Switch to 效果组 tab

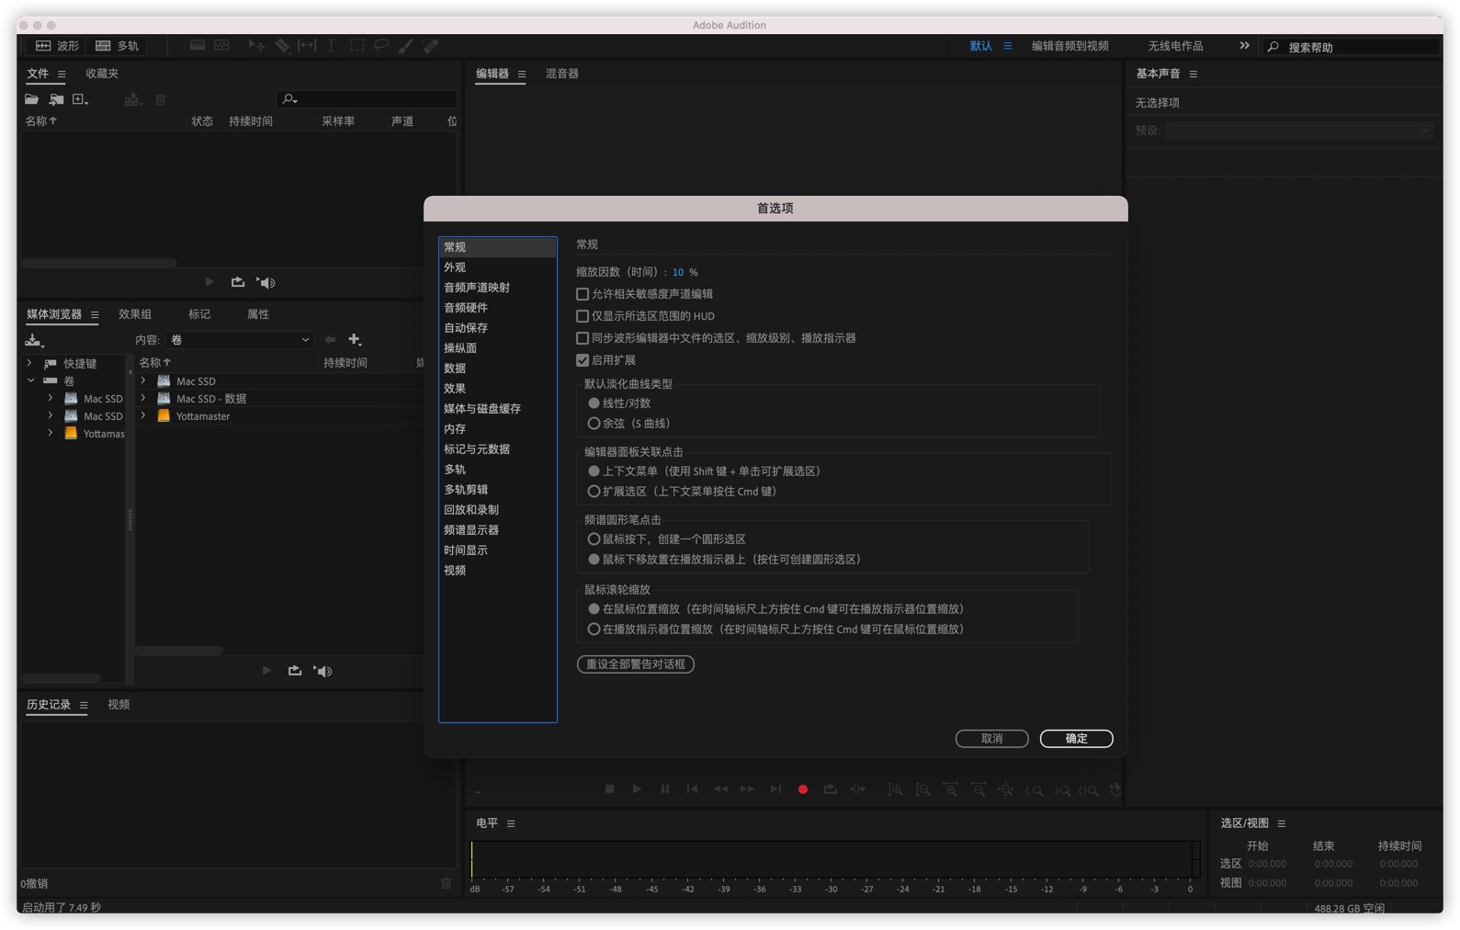[135, 314]
